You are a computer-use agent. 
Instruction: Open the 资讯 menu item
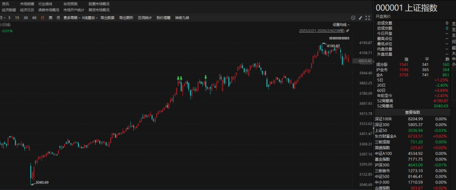pos(6,4)
